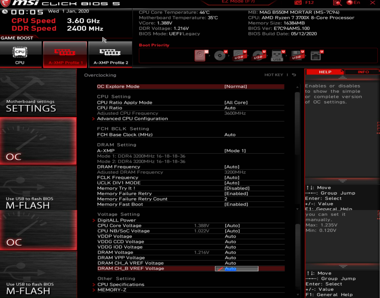Switch to EZ Mode (F7)
Viewport: 380px width, 298px height.
238,2
